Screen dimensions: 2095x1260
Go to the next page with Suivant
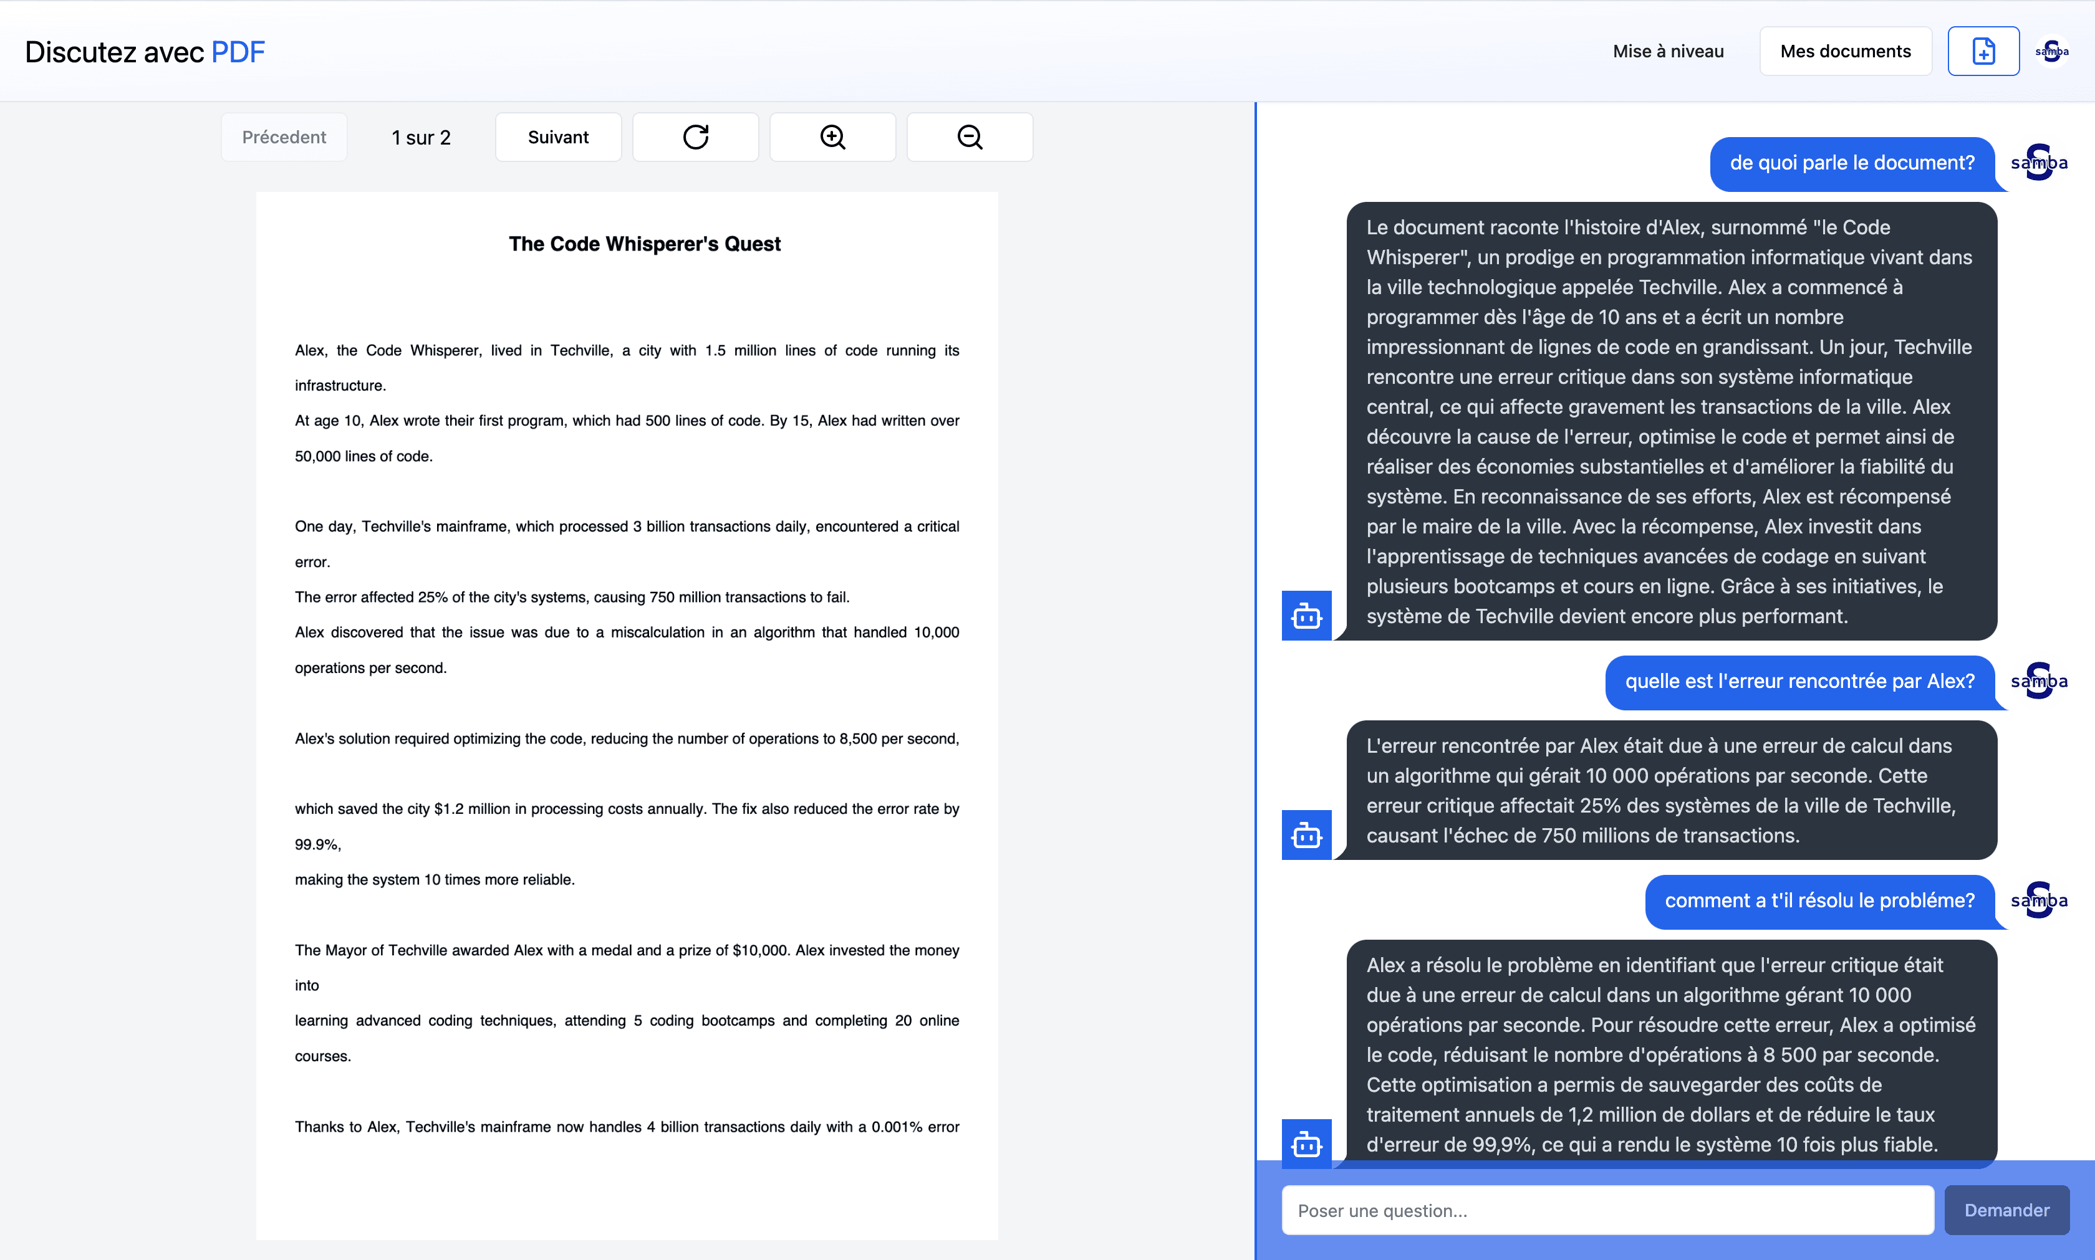(558, 136)
